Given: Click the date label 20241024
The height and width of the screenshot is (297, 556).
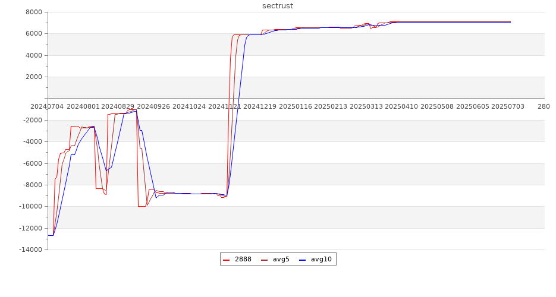Looking at the screenshot, I should (x=189, y=106).
